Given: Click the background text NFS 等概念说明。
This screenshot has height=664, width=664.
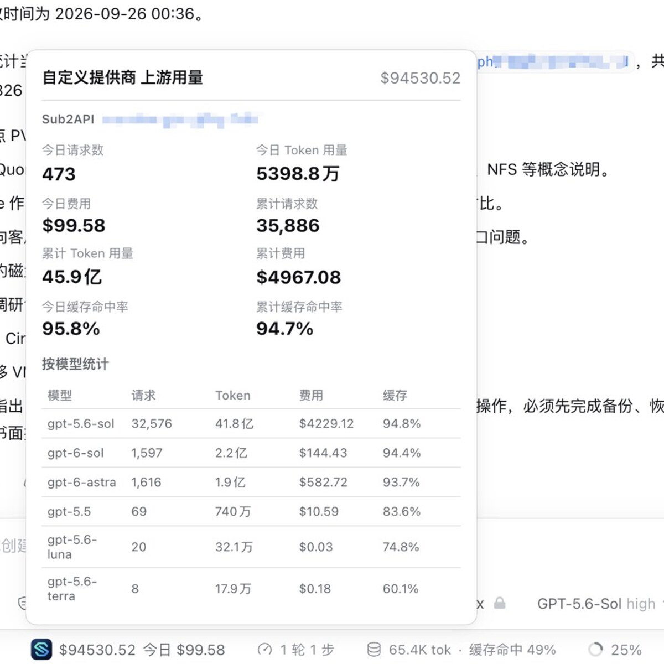Looking at the screenshot, I should click(548, 169).
